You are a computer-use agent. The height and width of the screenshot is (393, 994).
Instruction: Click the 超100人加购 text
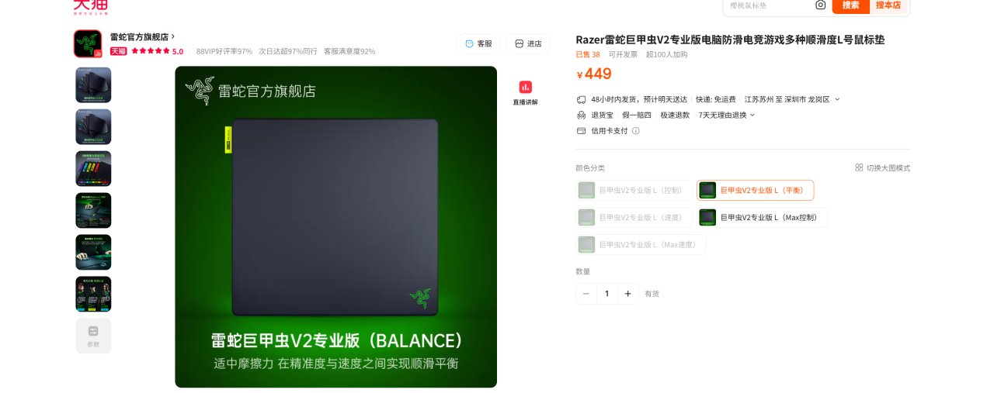click(666, 54)
